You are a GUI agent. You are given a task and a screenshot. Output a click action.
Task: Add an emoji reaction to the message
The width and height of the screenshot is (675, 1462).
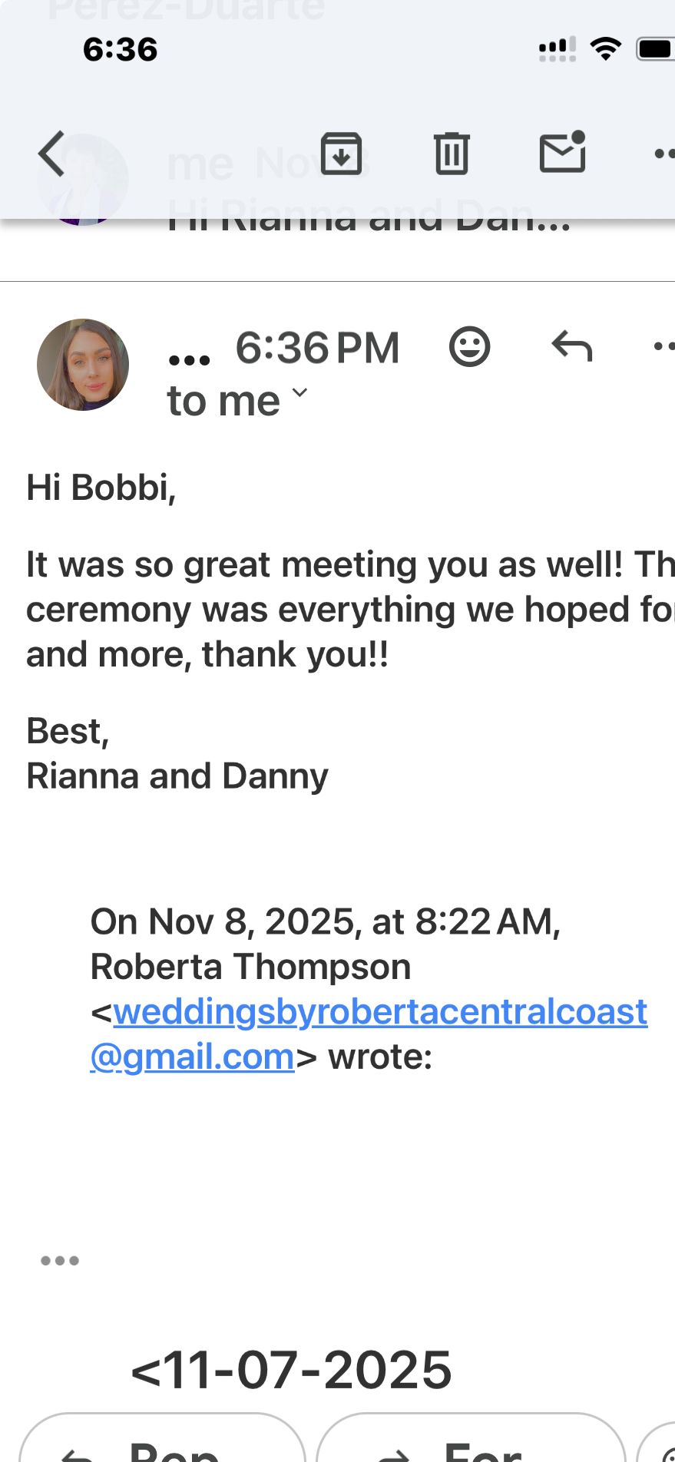[469, 347]
